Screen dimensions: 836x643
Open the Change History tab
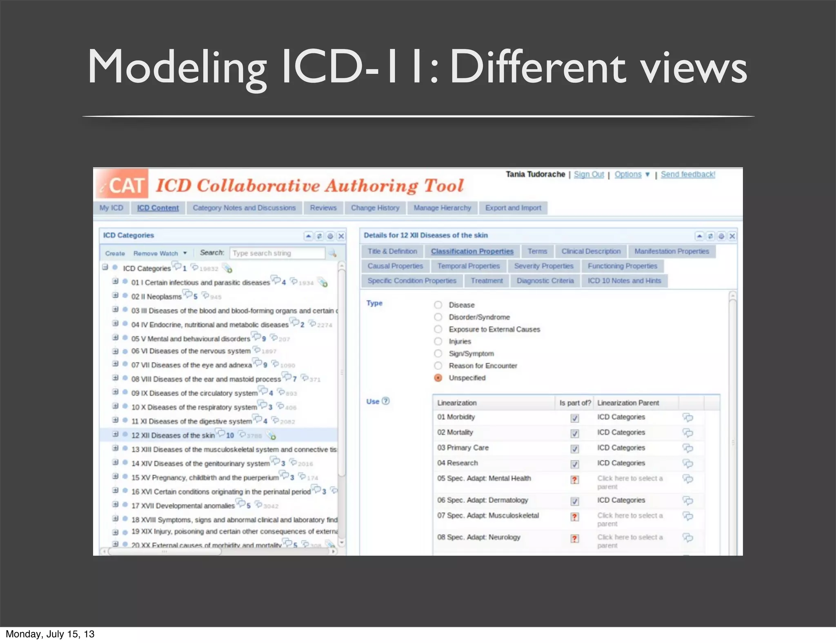pos(375,208)
